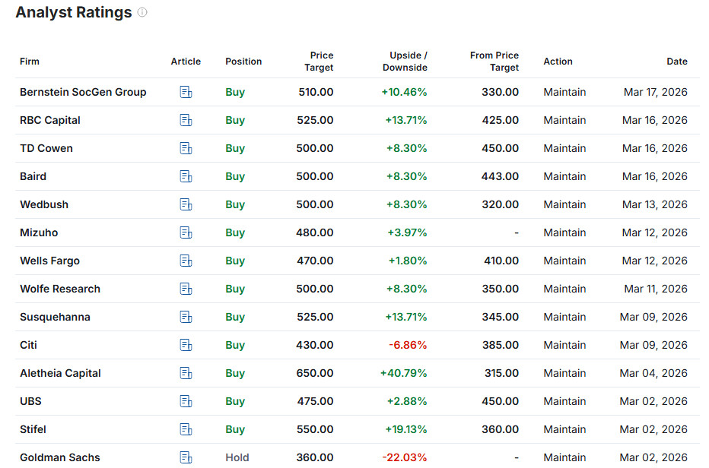This screenshot has height=468, width=709.
Task: Open the Bernstein SocGen Group article icon
Action: click(186, 92)
